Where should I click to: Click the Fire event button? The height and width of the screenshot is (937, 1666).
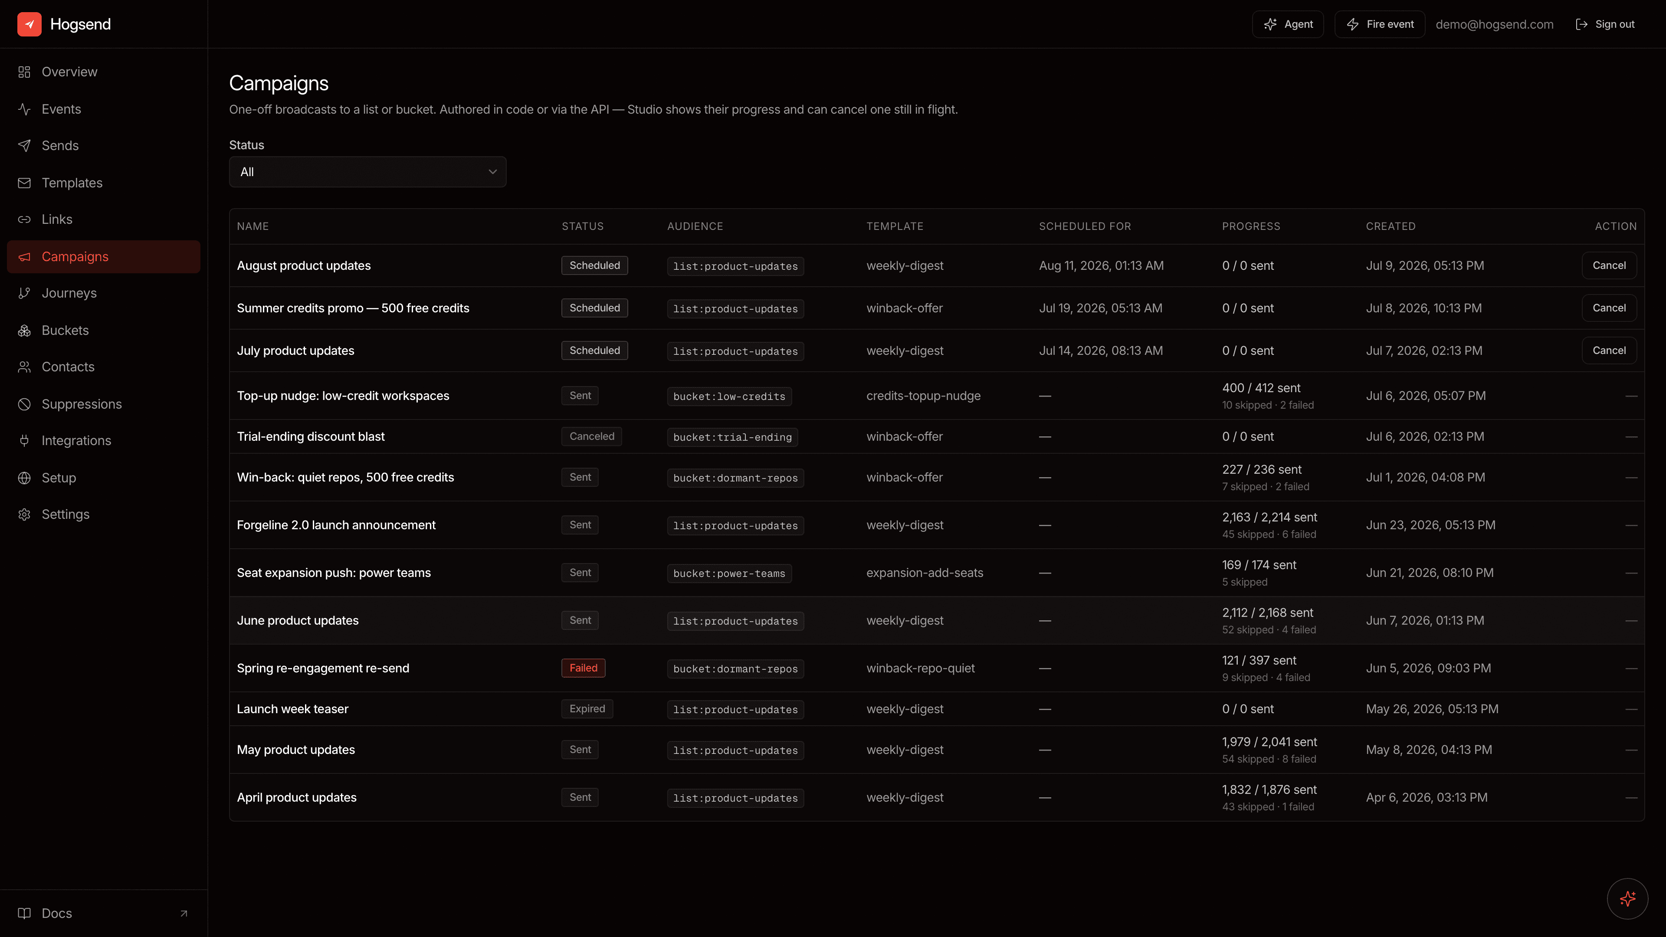pos(1380,24)
